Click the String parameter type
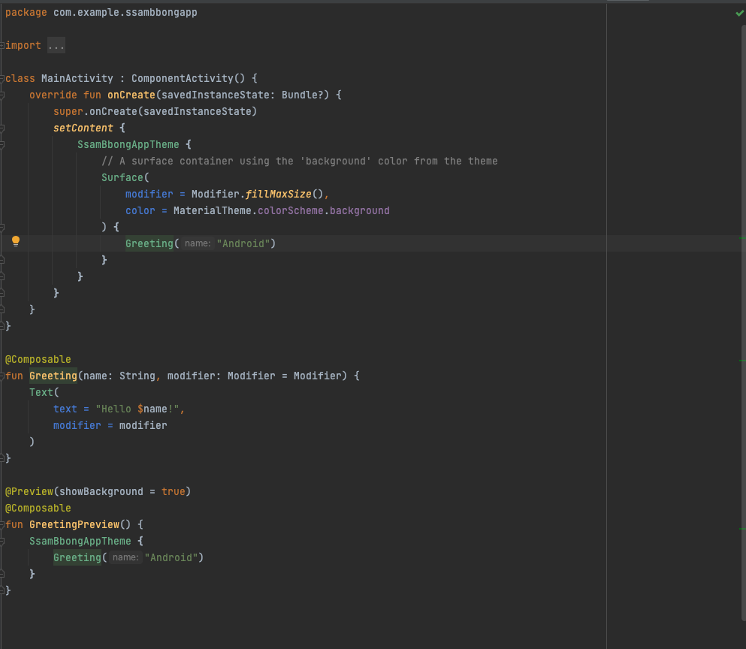Viewport: 746px width, 649px height. click(137, 376)
